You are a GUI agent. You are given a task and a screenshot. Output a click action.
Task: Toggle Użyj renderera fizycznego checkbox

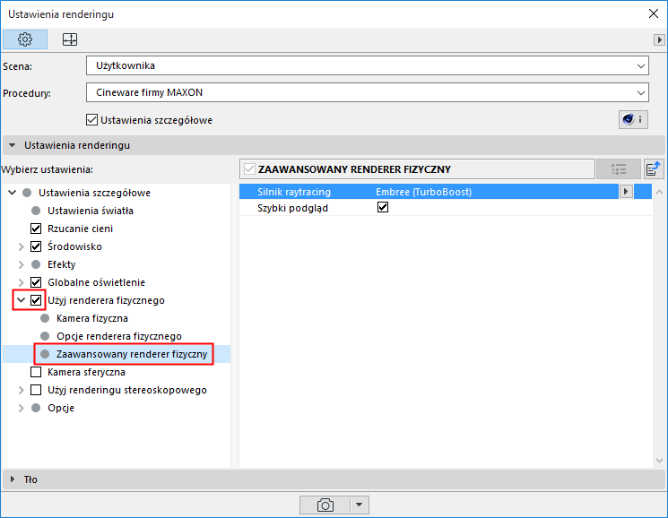[36, 300]
